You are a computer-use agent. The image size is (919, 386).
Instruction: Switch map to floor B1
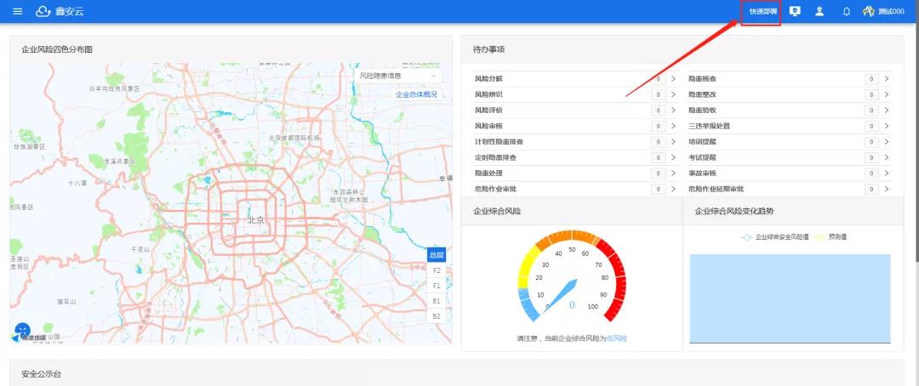coord(437,301)
